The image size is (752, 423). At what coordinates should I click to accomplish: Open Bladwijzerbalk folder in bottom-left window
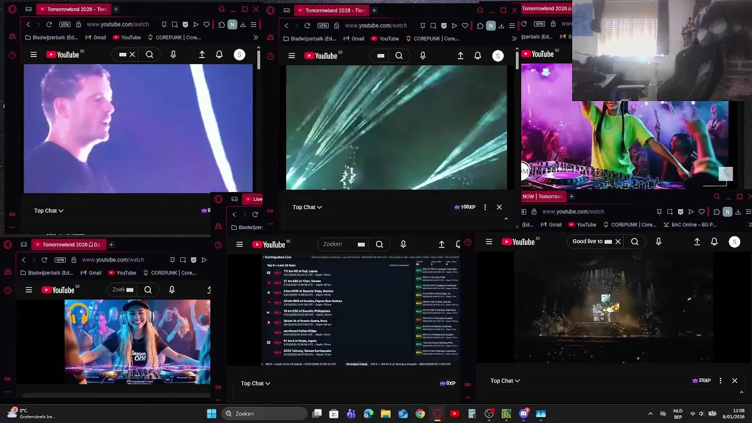pyautogui.click(x=46, y=273)
